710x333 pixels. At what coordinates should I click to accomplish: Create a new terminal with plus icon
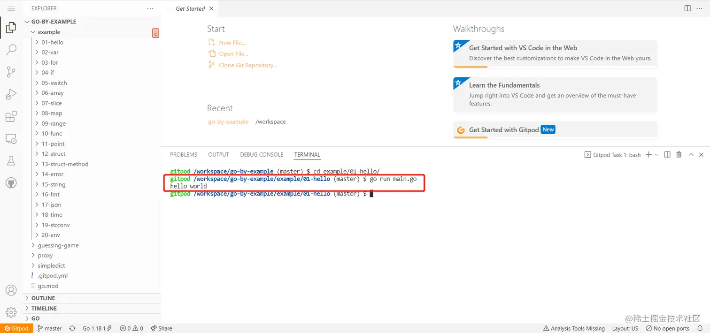(x=648, y=154)
